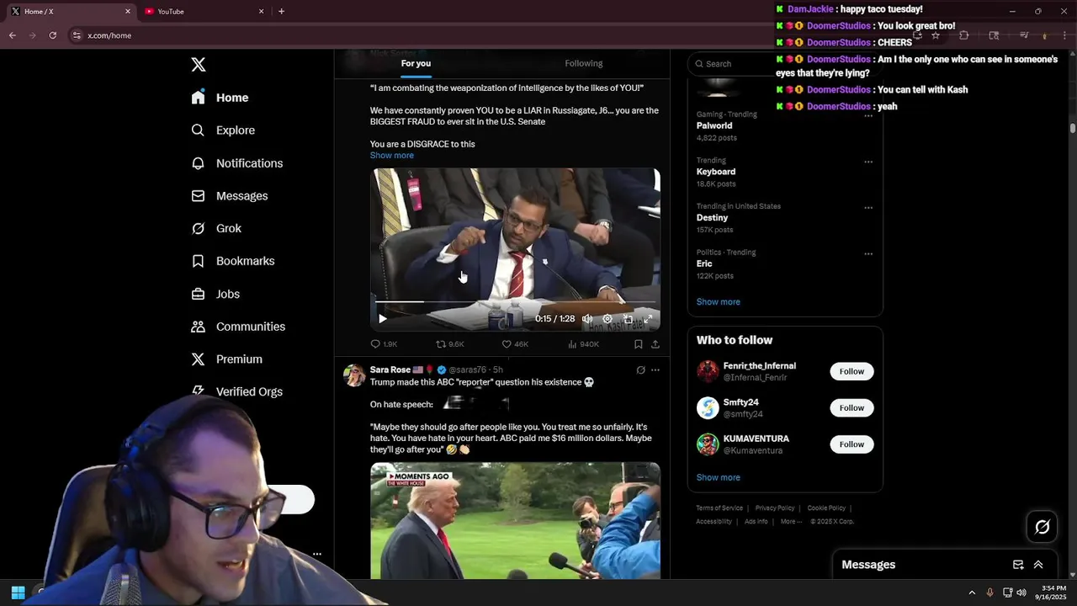
Task: Open Sara Rose's profile name
Action: [x=390, y=369]
